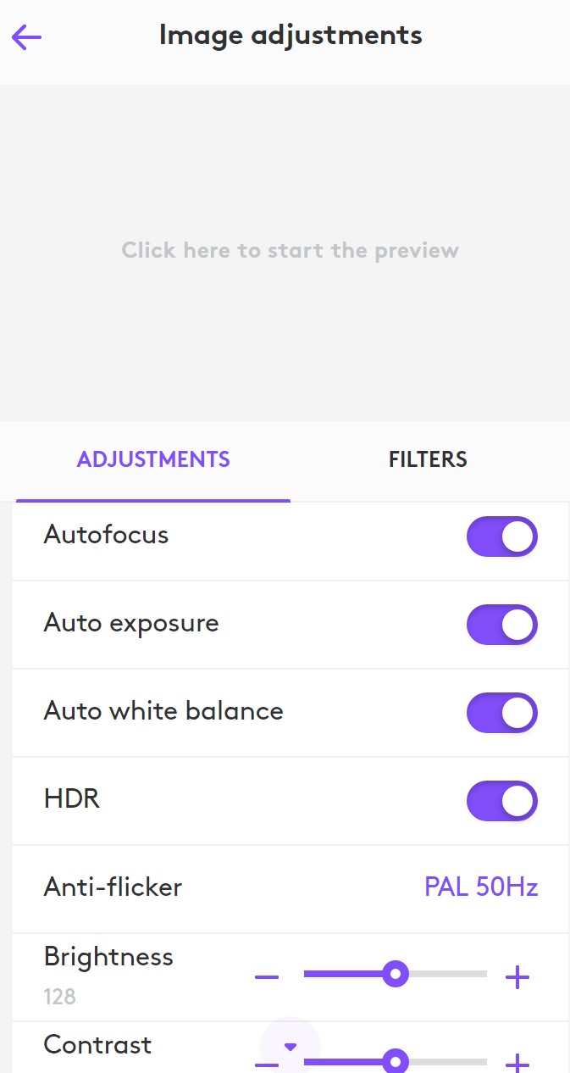570x1073 pixels.
Task: Click the Brightness value 128 label
Action: click(60, 997)
